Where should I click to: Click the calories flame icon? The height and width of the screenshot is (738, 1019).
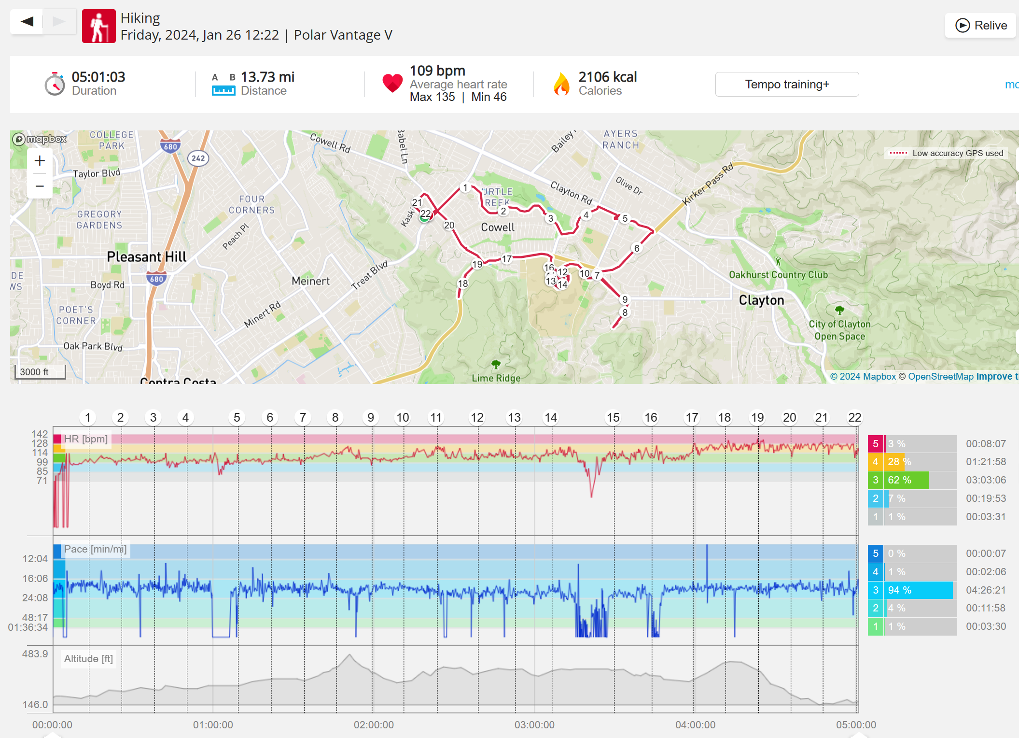(561, 84)
